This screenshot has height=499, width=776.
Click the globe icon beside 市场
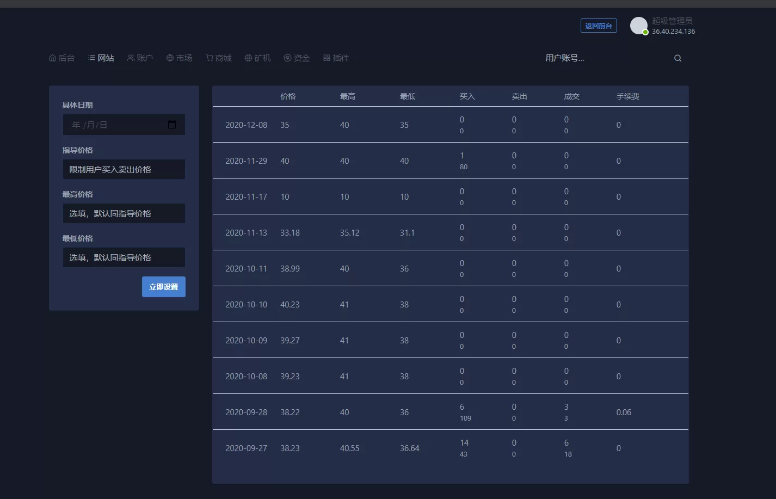click(x=170, y=58)
